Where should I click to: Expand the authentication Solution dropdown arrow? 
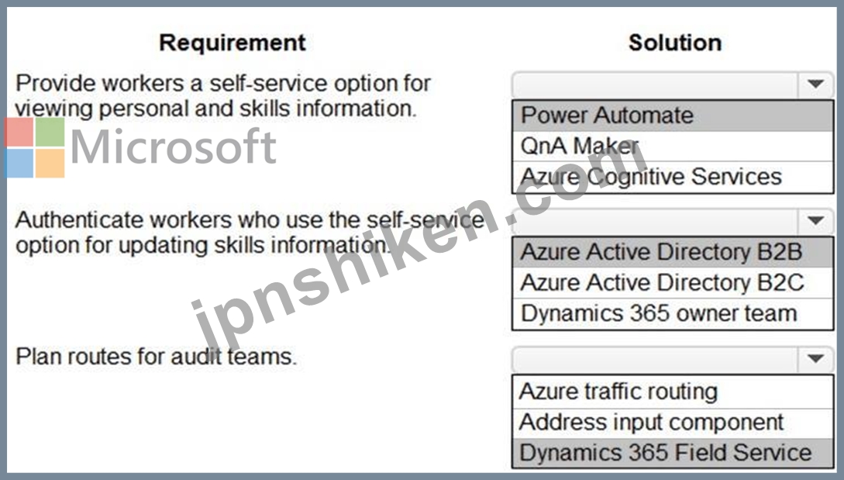click(x=815, y=221)
